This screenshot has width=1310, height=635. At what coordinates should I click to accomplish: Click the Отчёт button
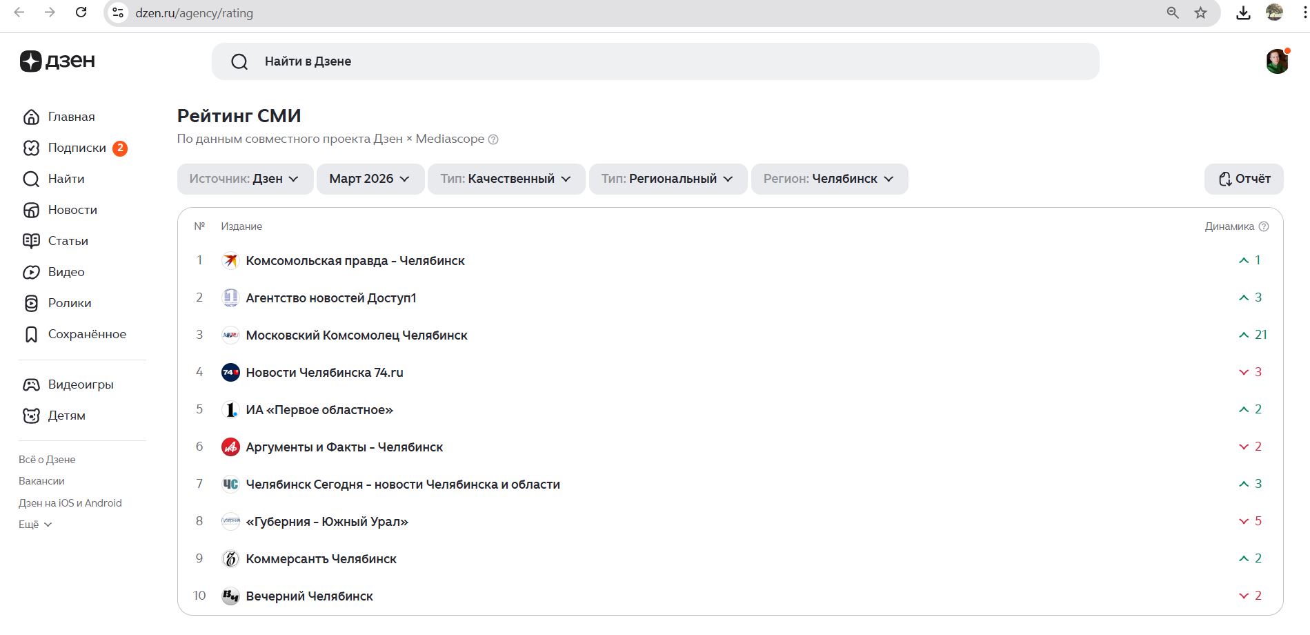click(x=1243, y=179)
